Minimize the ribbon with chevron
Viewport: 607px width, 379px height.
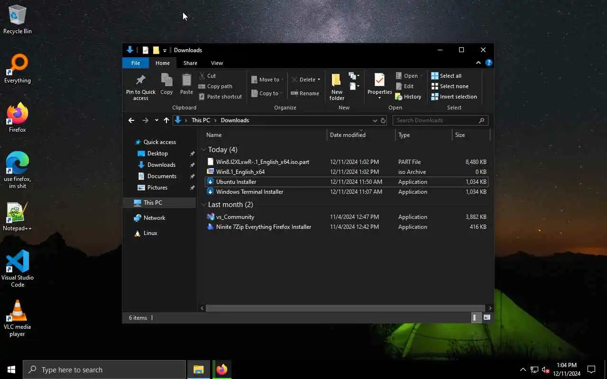478,63
